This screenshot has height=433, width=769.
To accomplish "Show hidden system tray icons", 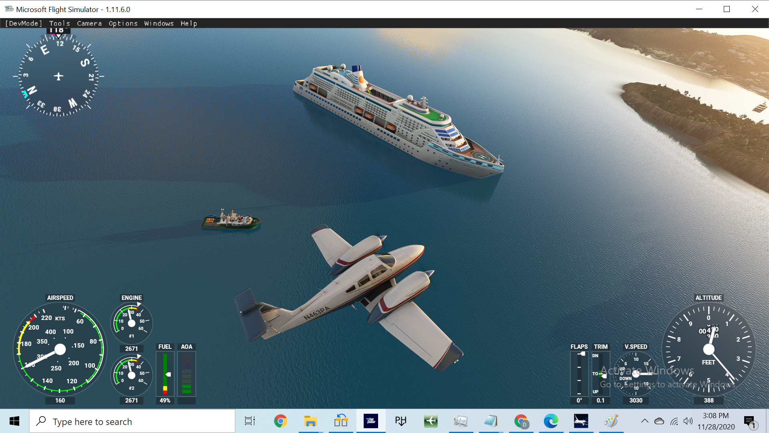I will coord(645,421).
